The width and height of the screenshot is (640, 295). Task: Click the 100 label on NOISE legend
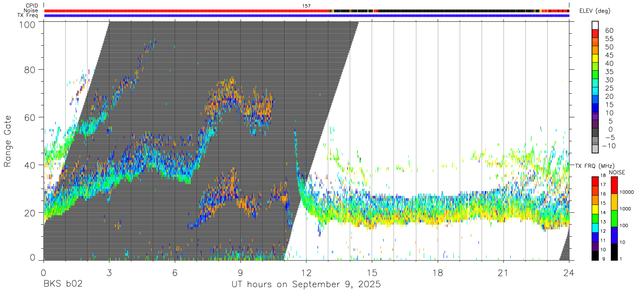(x=623, y=225)
